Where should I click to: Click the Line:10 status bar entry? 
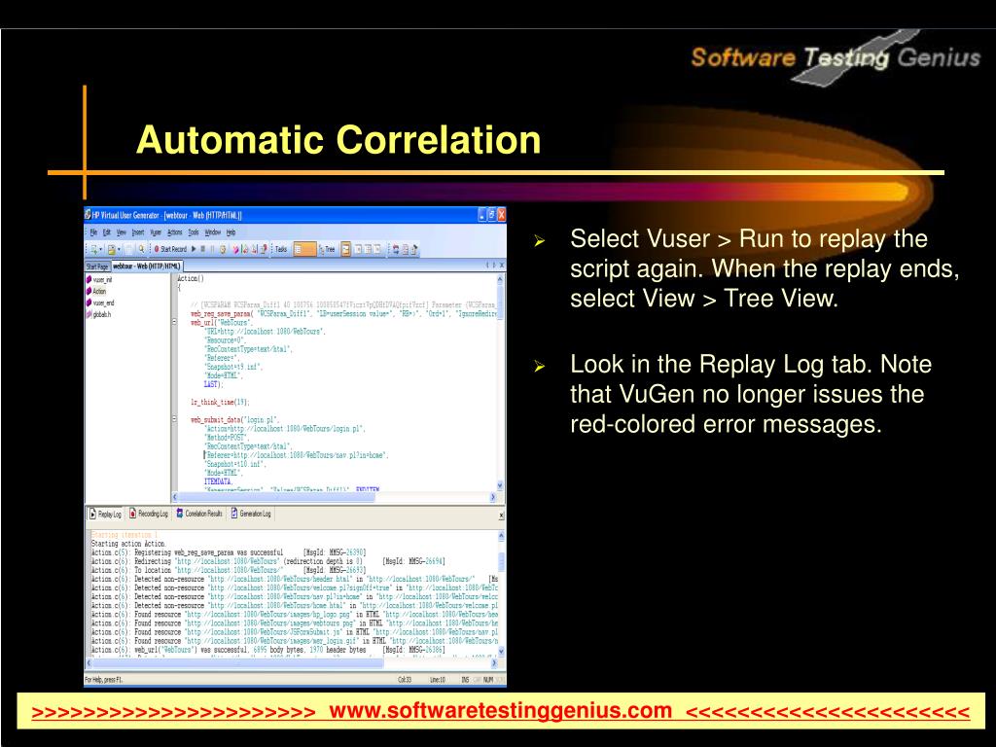(438, 680)
